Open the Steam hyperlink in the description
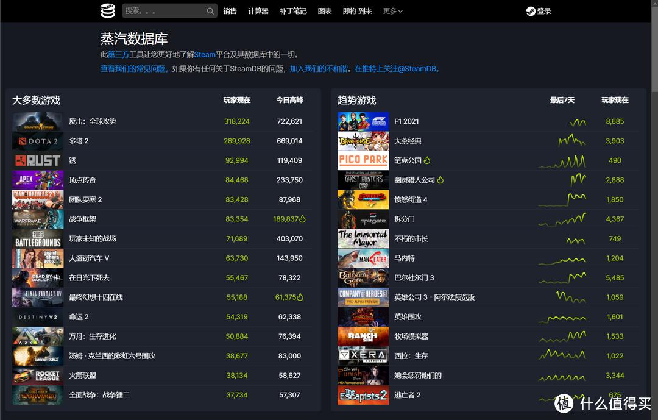This screenshot has width=658, height=420. click(205, 54)
